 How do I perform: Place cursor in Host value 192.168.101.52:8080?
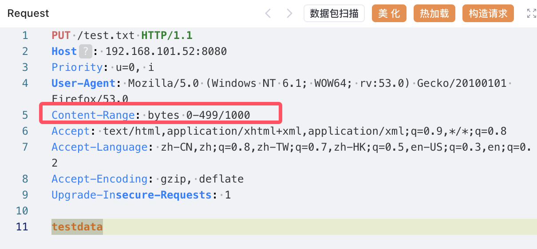click(x=166, y=51)
